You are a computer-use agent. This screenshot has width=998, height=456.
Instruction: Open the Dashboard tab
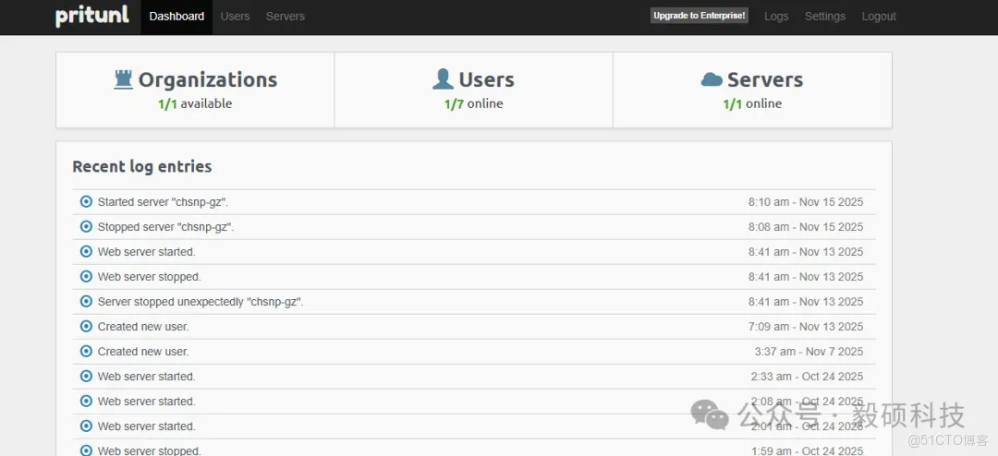[176, 17]
